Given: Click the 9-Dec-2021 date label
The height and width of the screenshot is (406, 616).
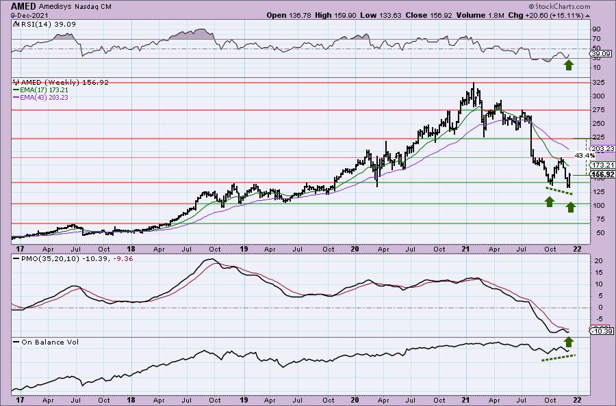Looking at the screenshot, I should (30, 15).
